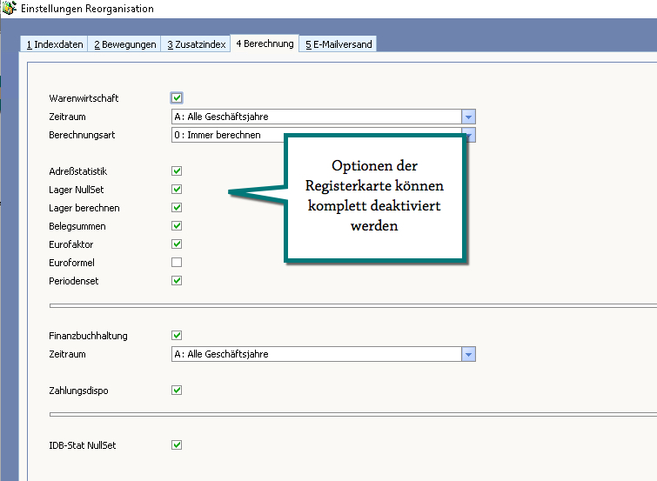Screen dimensions: 657x481
Task: Toggle the Lager berechnen checkbox
Action: point(177,208)
